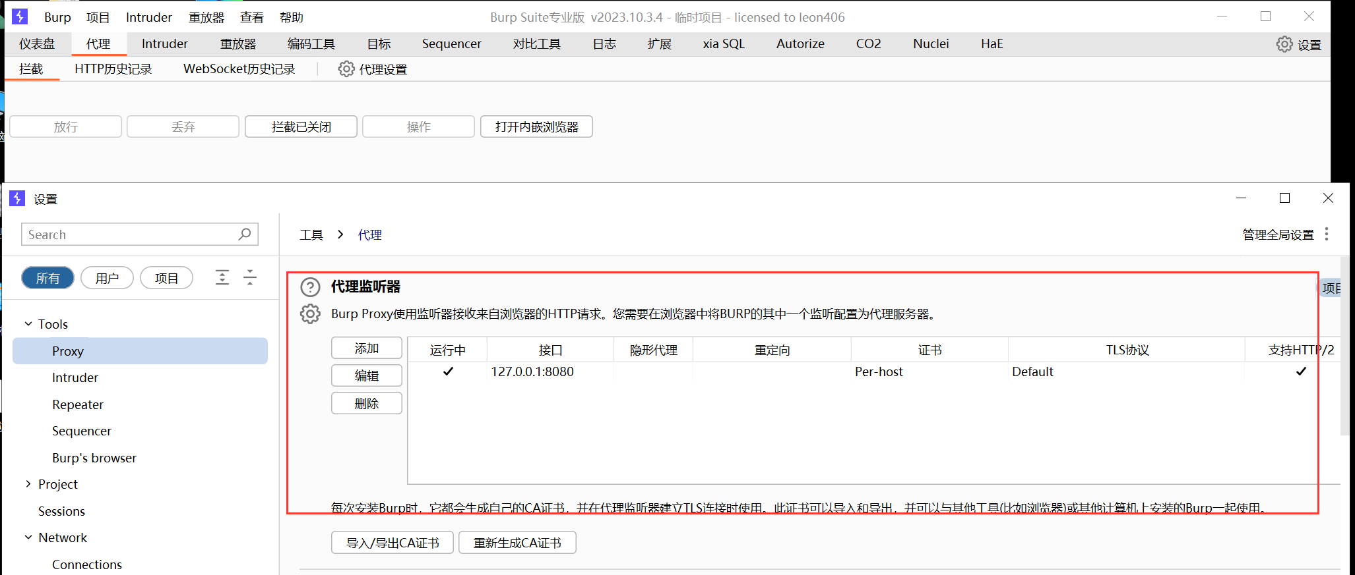The image size is (1355, 575).
Task: Open the xia SQL extension tab
Action: pos(724,43)
